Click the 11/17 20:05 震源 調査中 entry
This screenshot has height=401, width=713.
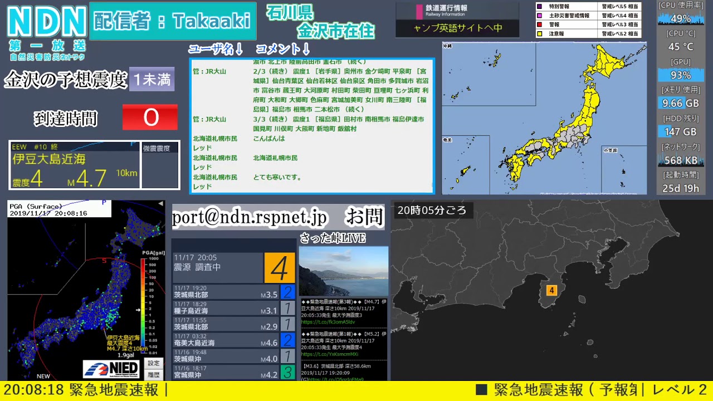[x=217, y=268]
